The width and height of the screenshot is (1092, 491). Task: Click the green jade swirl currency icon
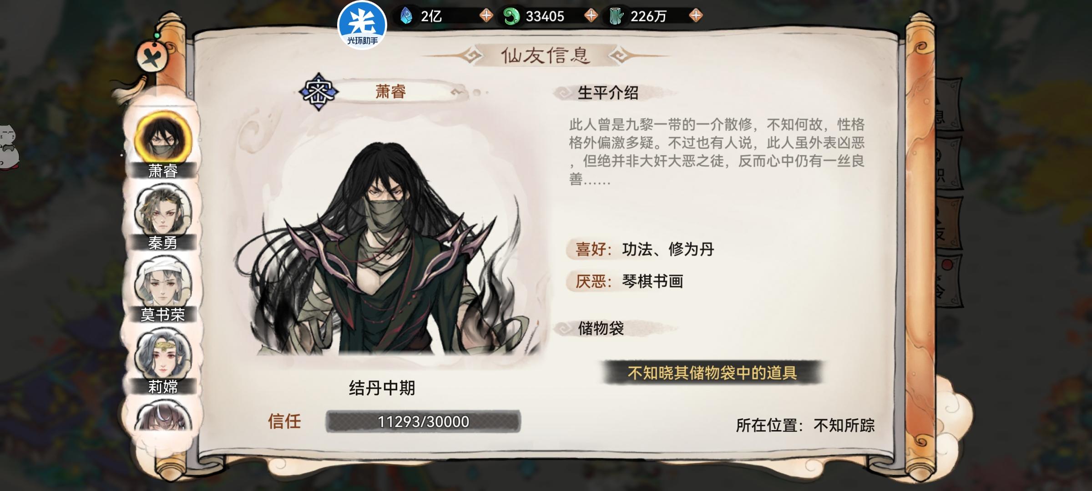click(x=511, y=16)
